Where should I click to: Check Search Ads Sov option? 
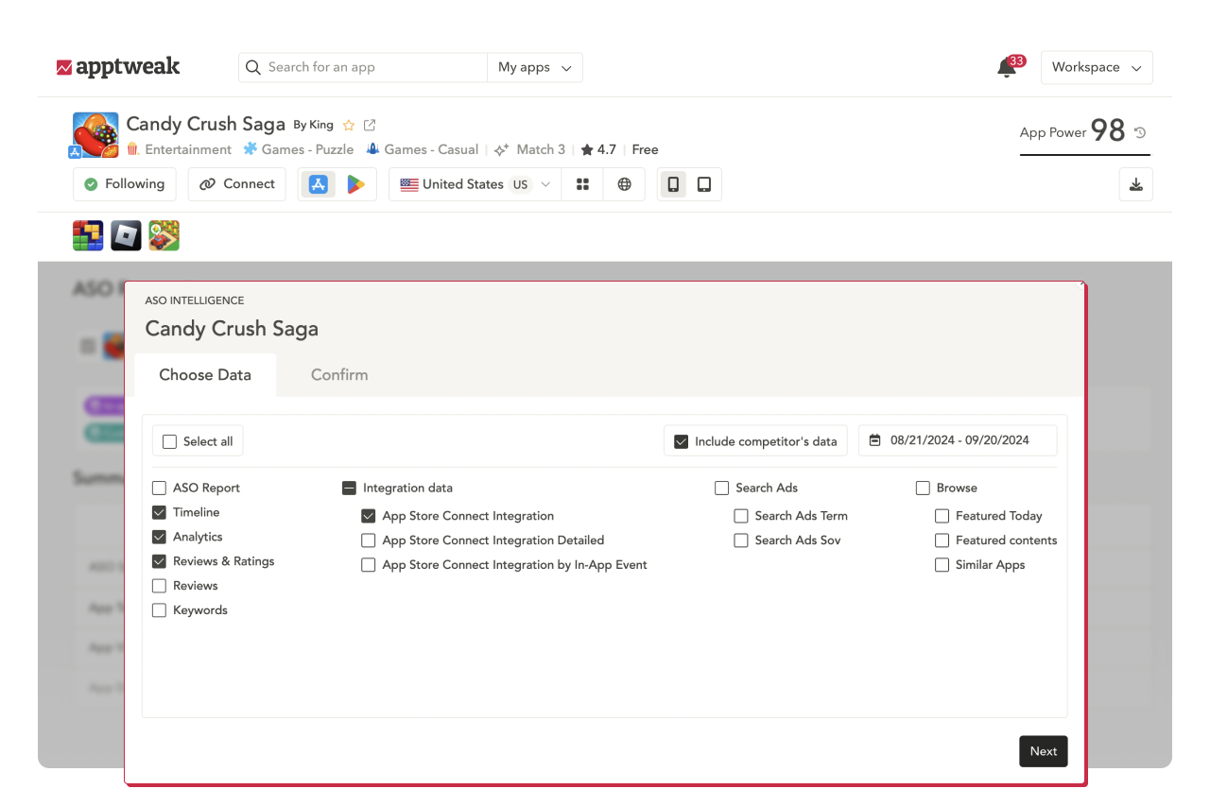point(740,540)
